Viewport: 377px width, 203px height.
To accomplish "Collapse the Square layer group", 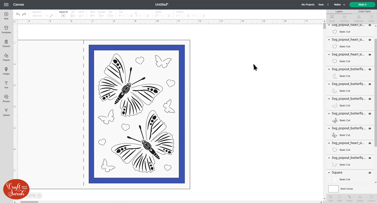I will click(329, 173).
